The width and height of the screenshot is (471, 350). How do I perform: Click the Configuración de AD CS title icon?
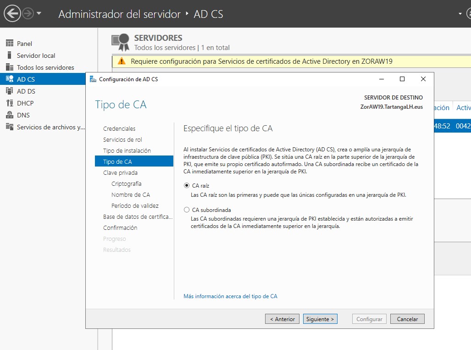[x=93, y=79]
